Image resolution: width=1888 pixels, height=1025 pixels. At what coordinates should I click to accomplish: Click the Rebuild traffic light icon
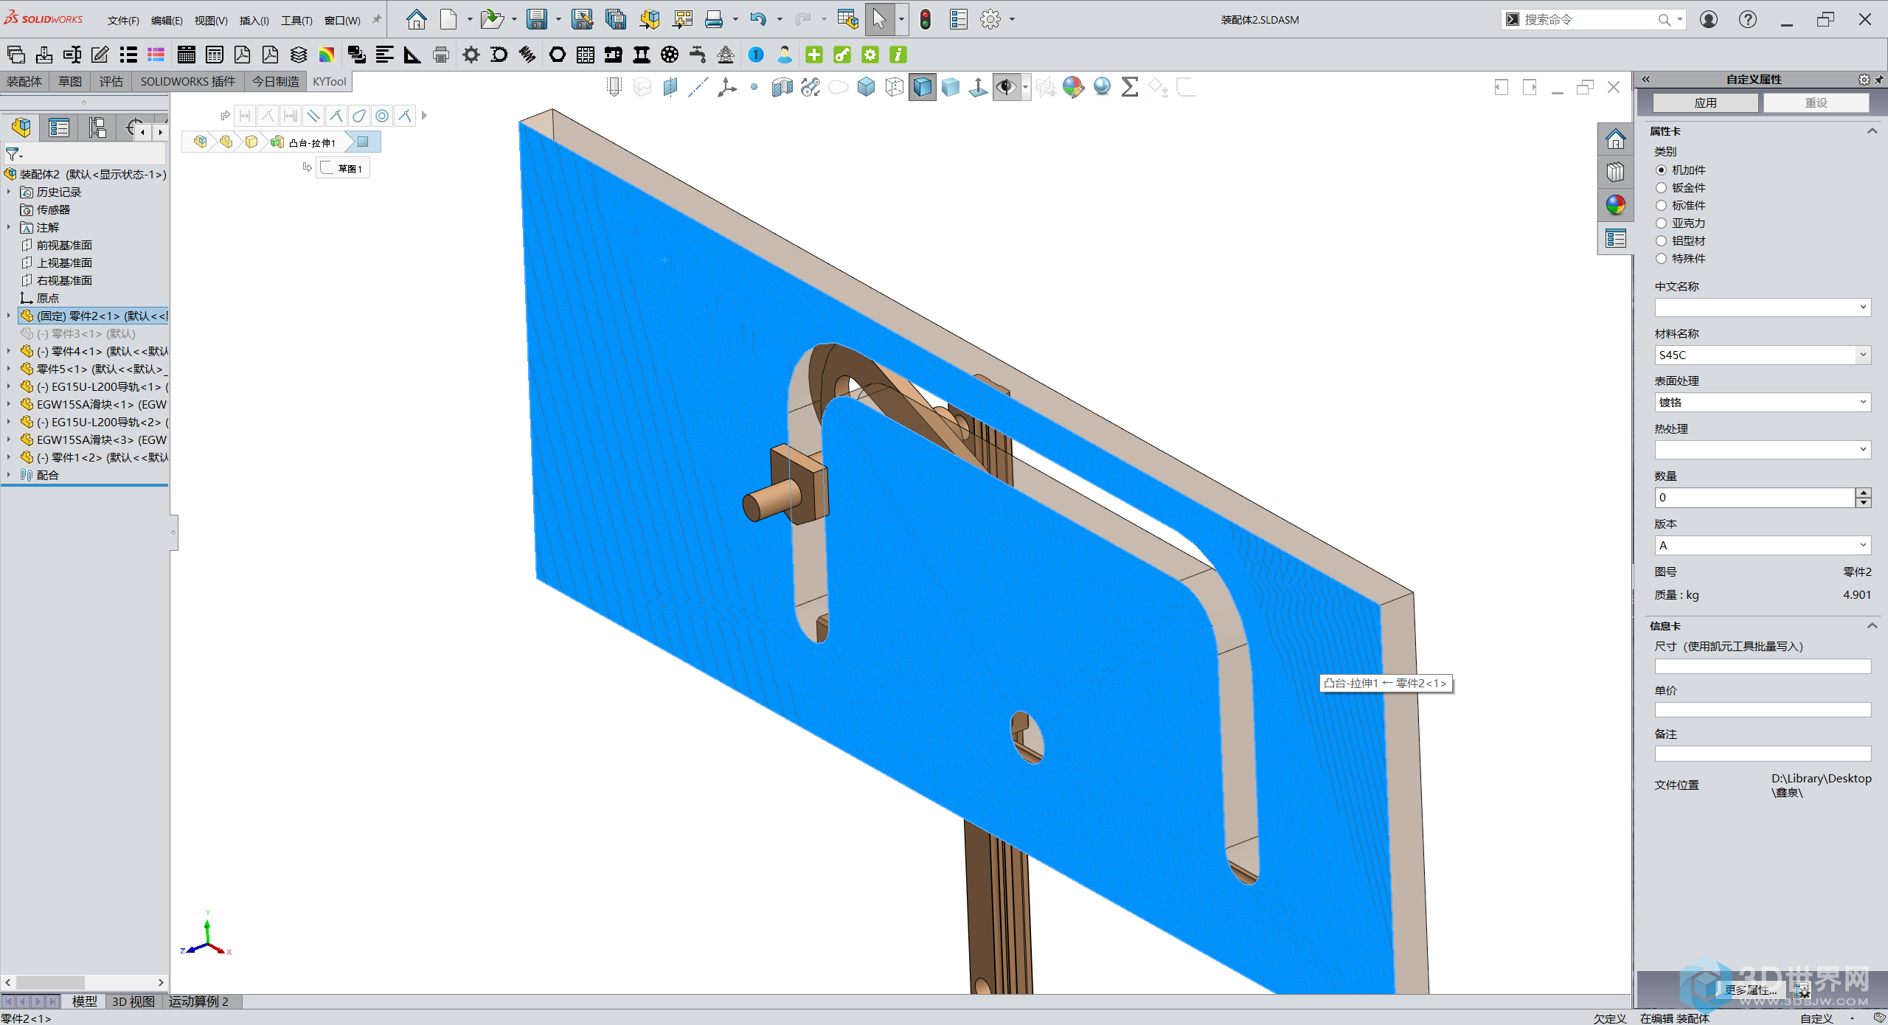tap(926, 19)
